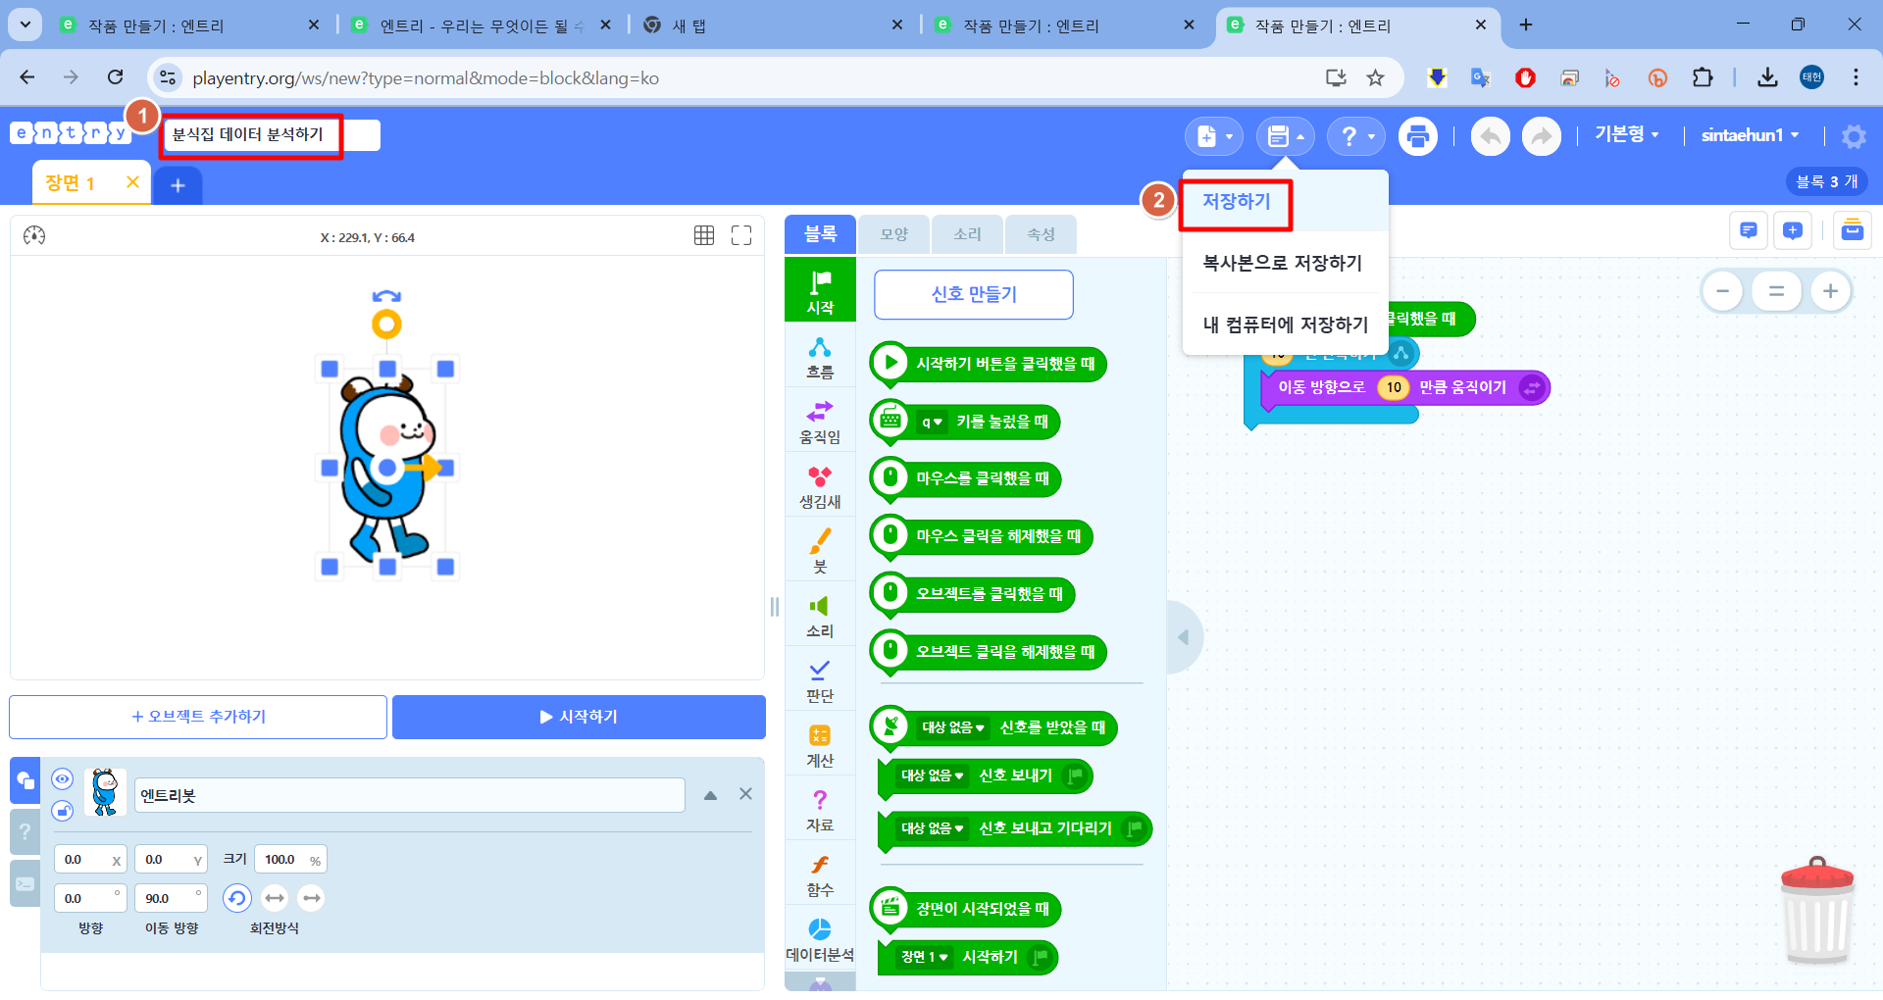
Task: Choose 내 컴퓨터에 저장하기 menu entry
Action: pos(1286,325)
